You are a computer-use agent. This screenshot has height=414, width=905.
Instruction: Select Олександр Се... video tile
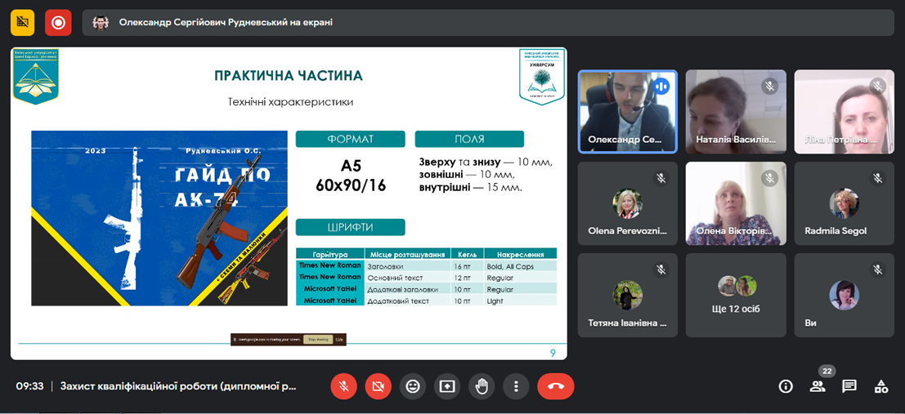tap(627, 112)
